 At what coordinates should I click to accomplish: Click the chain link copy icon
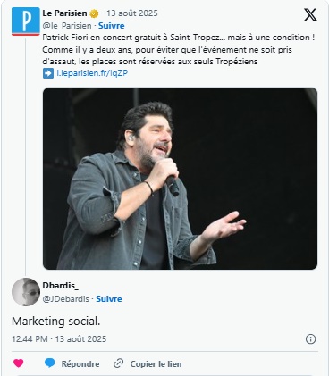(x=119, y=363)
